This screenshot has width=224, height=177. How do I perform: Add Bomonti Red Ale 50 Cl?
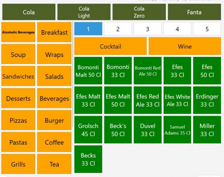148,71
